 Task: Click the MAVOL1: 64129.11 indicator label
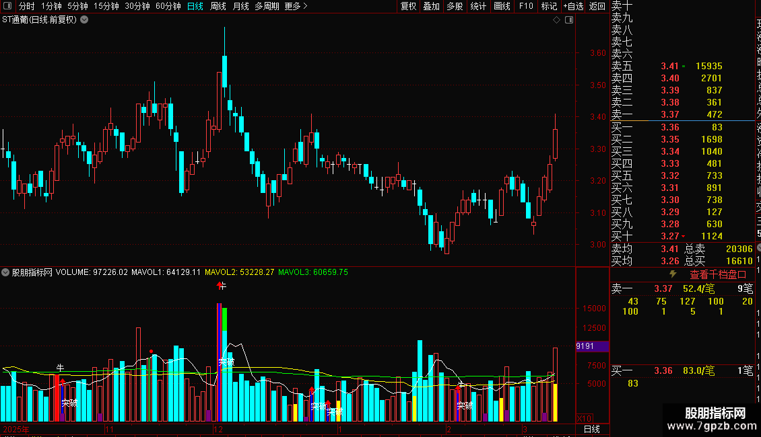point(166,272)
